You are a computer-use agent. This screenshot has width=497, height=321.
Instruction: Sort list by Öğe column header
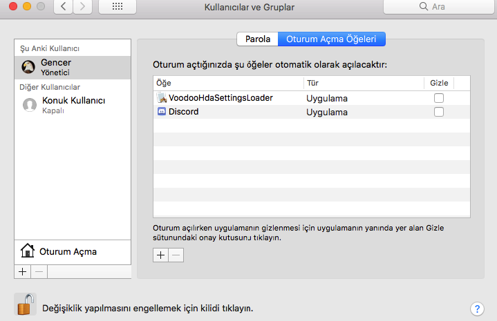coord(228,83)
